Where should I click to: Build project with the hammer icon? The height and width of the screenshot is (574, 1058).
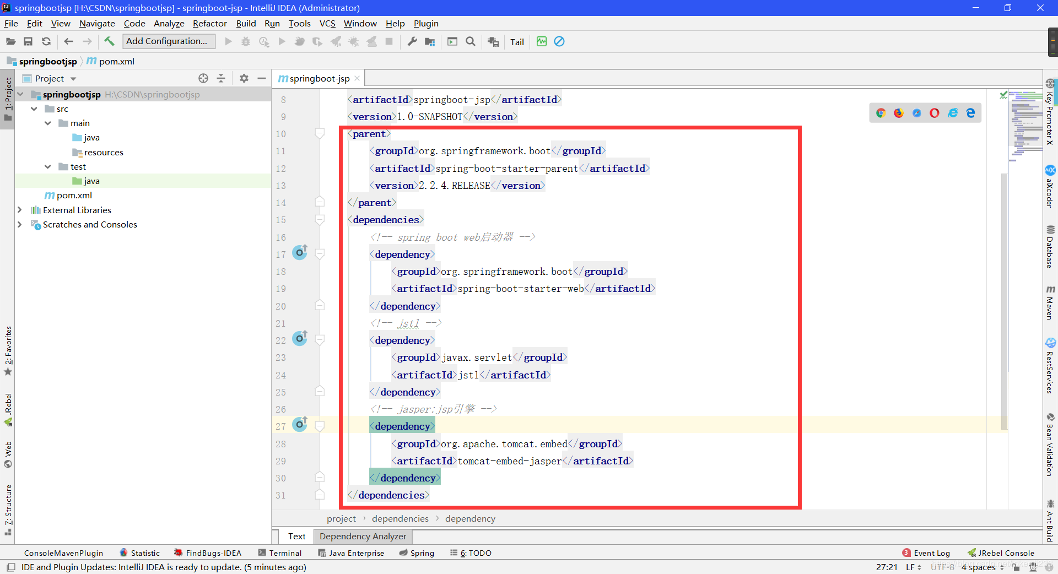[x=109, y=41]
